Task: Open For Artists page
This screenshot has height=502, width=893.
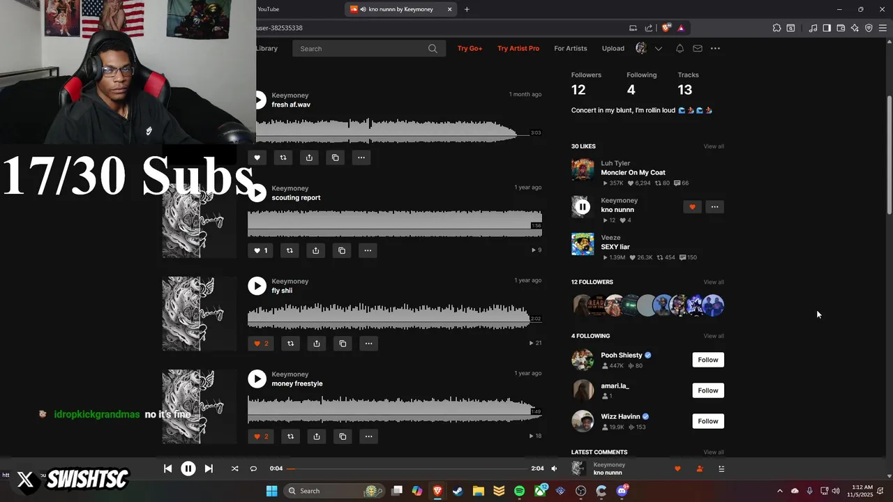Action: (571, 48)
